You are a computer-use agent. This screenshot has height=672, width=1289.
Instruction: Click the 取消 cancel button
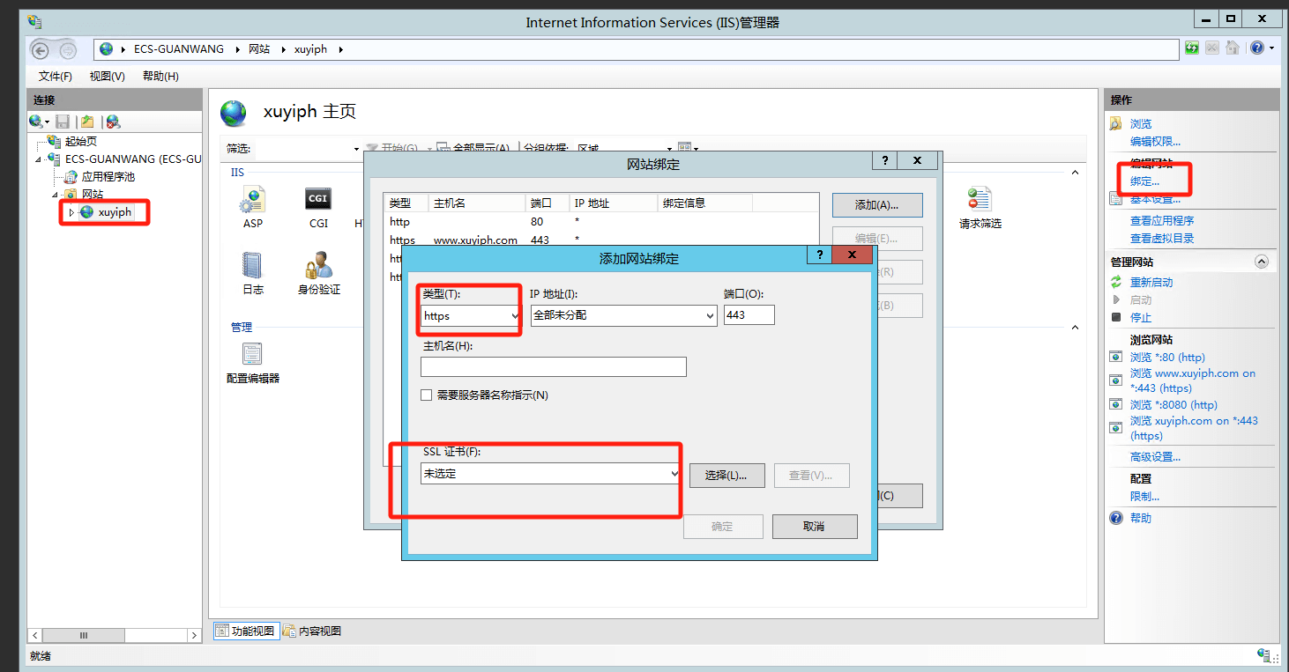(815, 527)
